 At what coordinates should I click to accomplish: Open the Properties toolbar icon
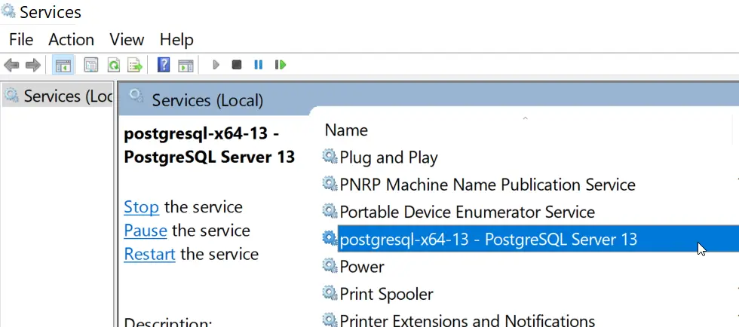(91, 65)
